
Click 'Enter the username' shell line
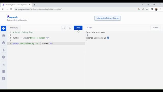(95, 32)
